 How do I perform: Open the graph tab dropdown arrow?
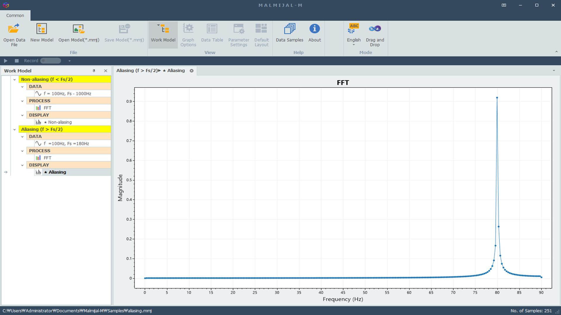[554, 71]
